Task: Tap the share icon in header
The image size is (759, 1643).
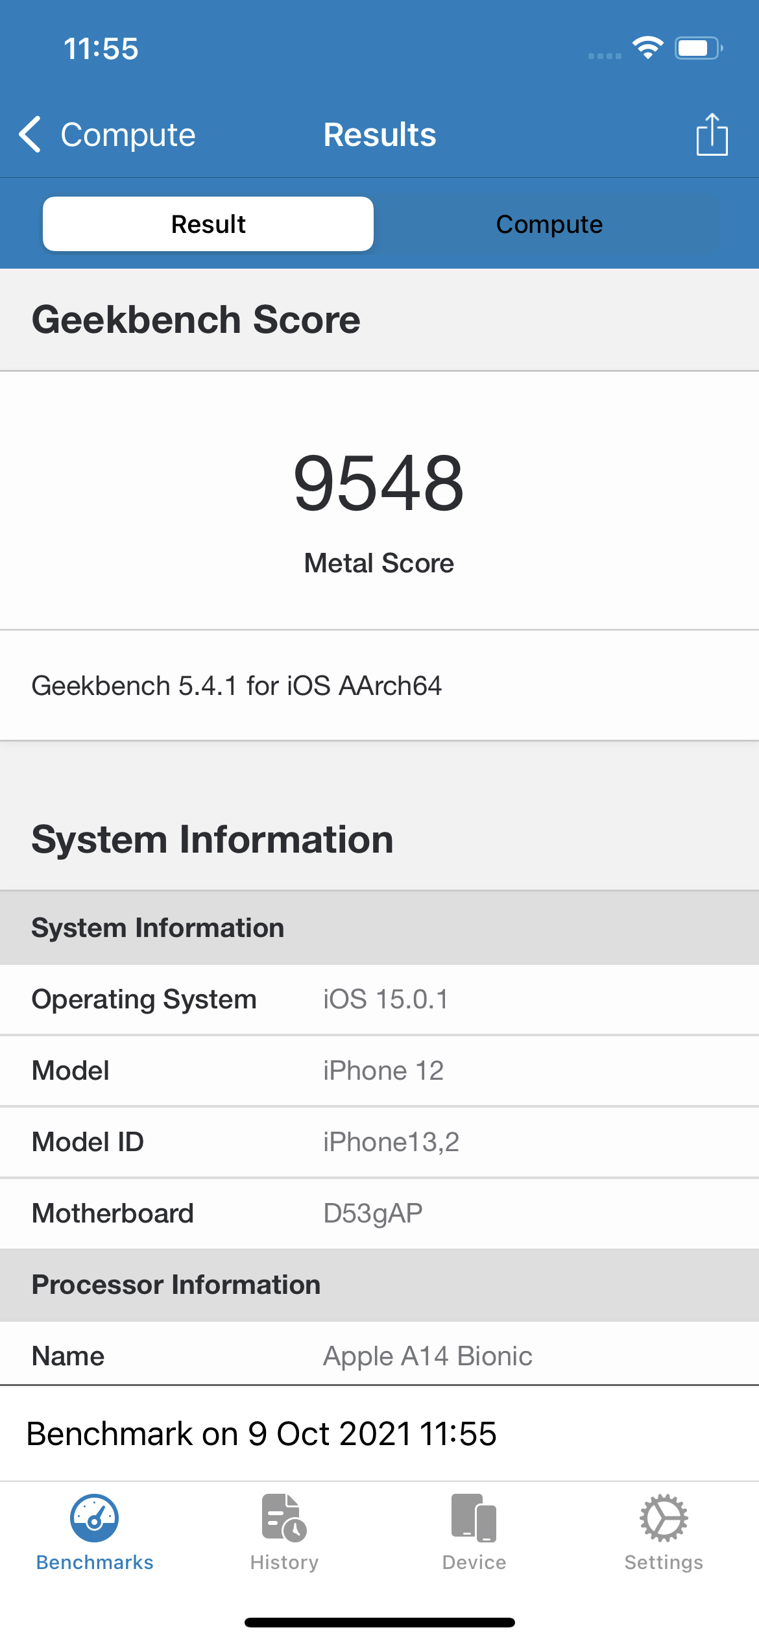Action: click(712, 135)
